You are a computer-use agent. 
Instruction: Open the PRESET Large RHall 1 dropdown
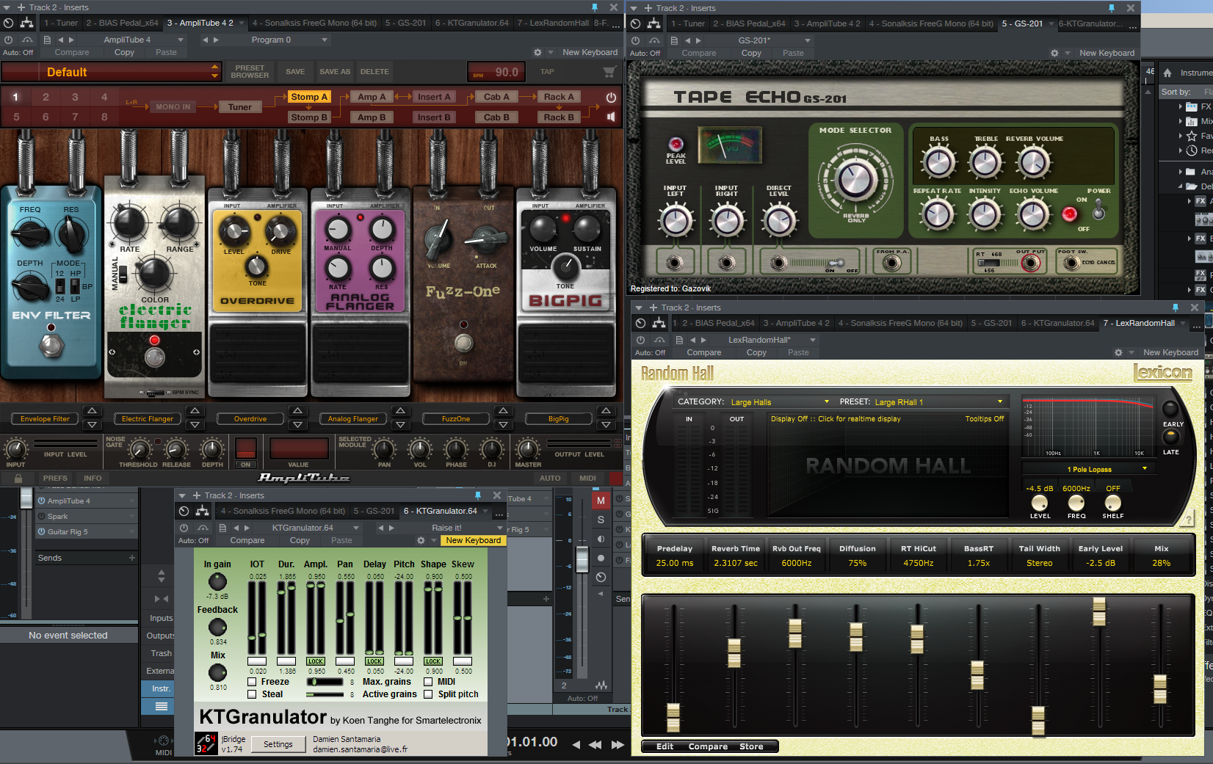[x=938, y=402]
